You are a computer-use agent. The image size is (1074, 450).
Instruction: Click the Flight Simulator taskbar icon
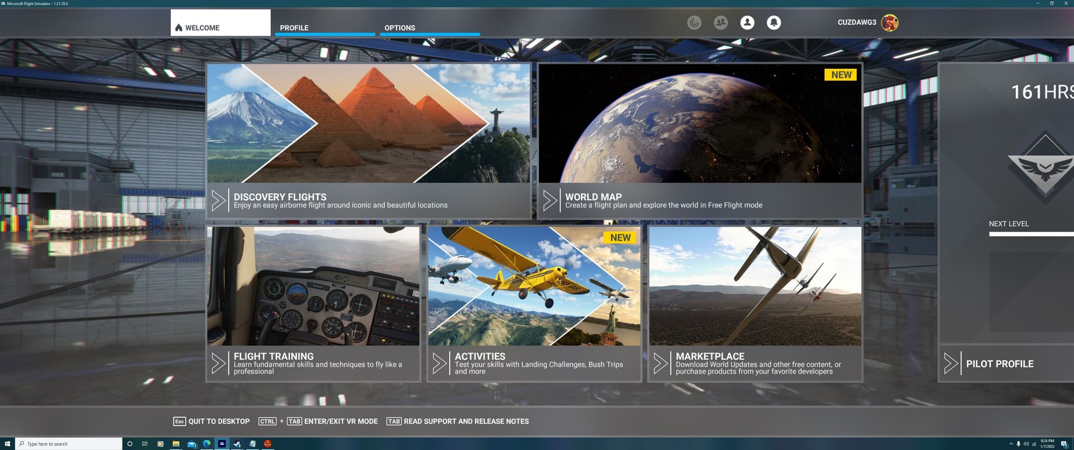(x=222, y=444)
